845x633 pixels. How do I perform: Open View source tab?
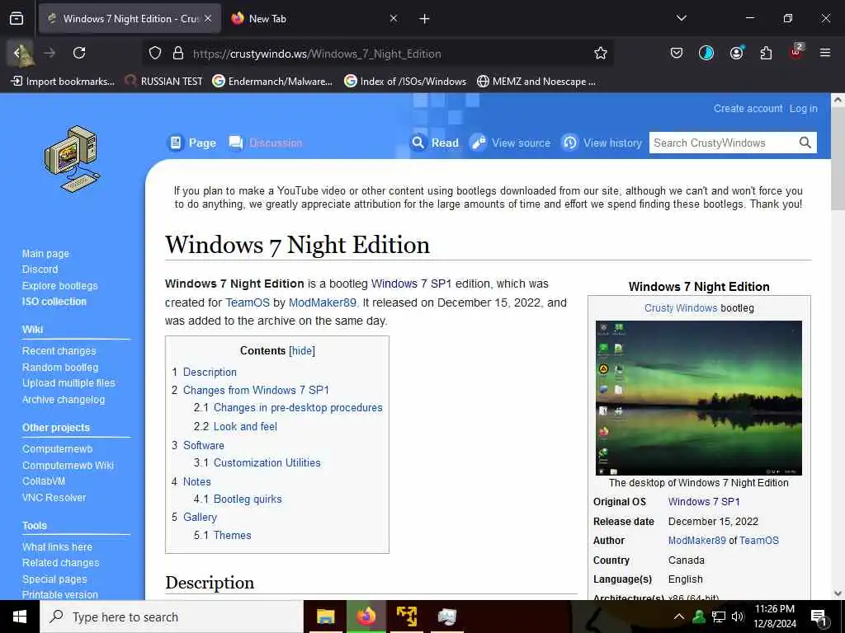tap(510, 143)
